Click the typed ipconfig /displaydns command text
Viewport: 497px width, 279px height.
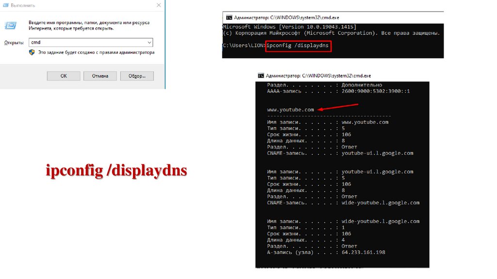pos(298,46)
